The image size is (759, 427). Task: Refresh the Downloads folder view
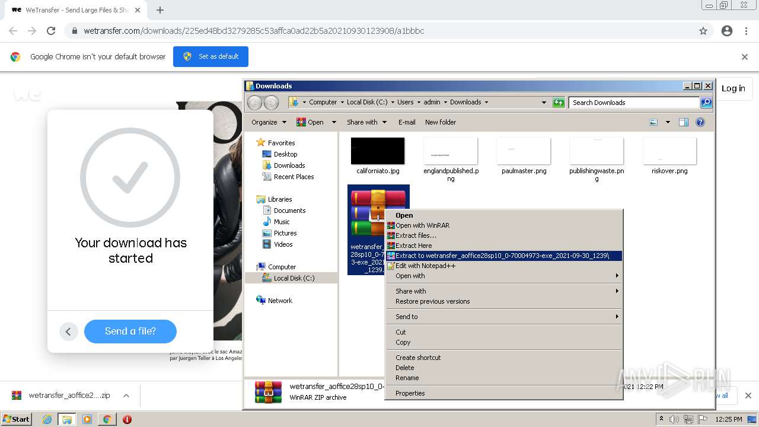[559, 103]
